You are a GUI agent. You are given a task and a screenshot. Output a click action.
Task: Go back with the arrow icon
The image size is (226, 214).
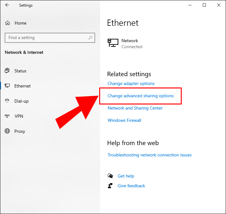[7, 5]
